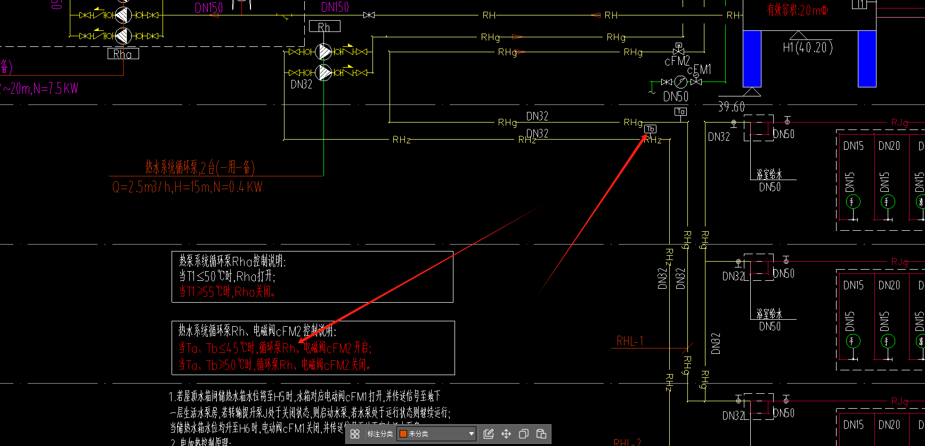Click the orange category color swatch
This screenshot has height=446, width=925.
(x=403, y=434)
